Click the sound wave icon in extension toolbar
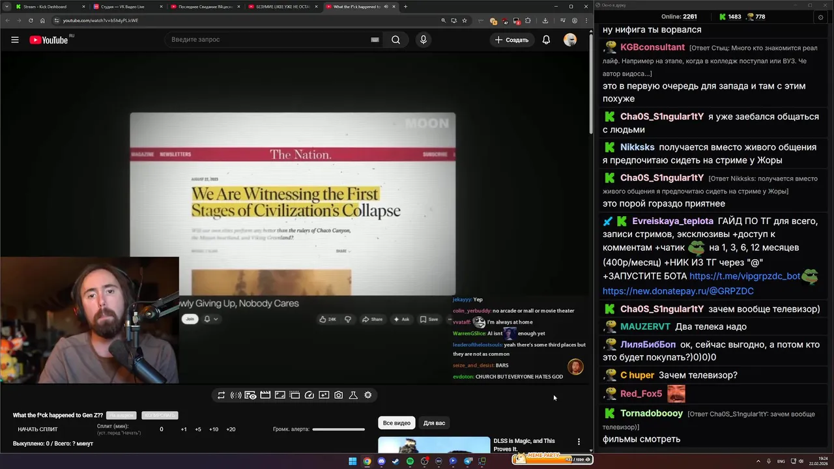Screen dimensions: 834x469 coord(236,395)
